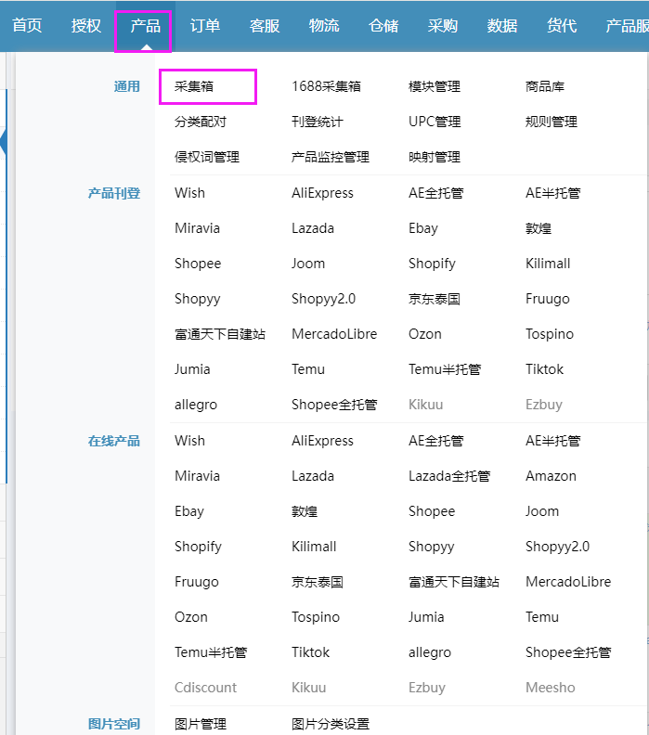Select Shopyy2.0 under 产品刊登
Viewport: 649px width, 735px height.
pyautogui.click(x=323, y=299)
